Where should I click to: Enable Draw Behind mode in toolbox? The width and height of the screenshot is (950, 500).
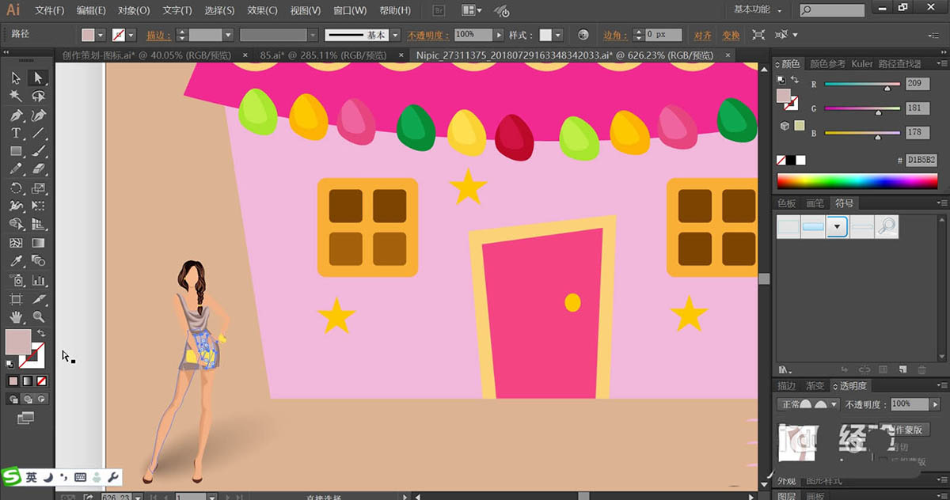pos(27,399)
